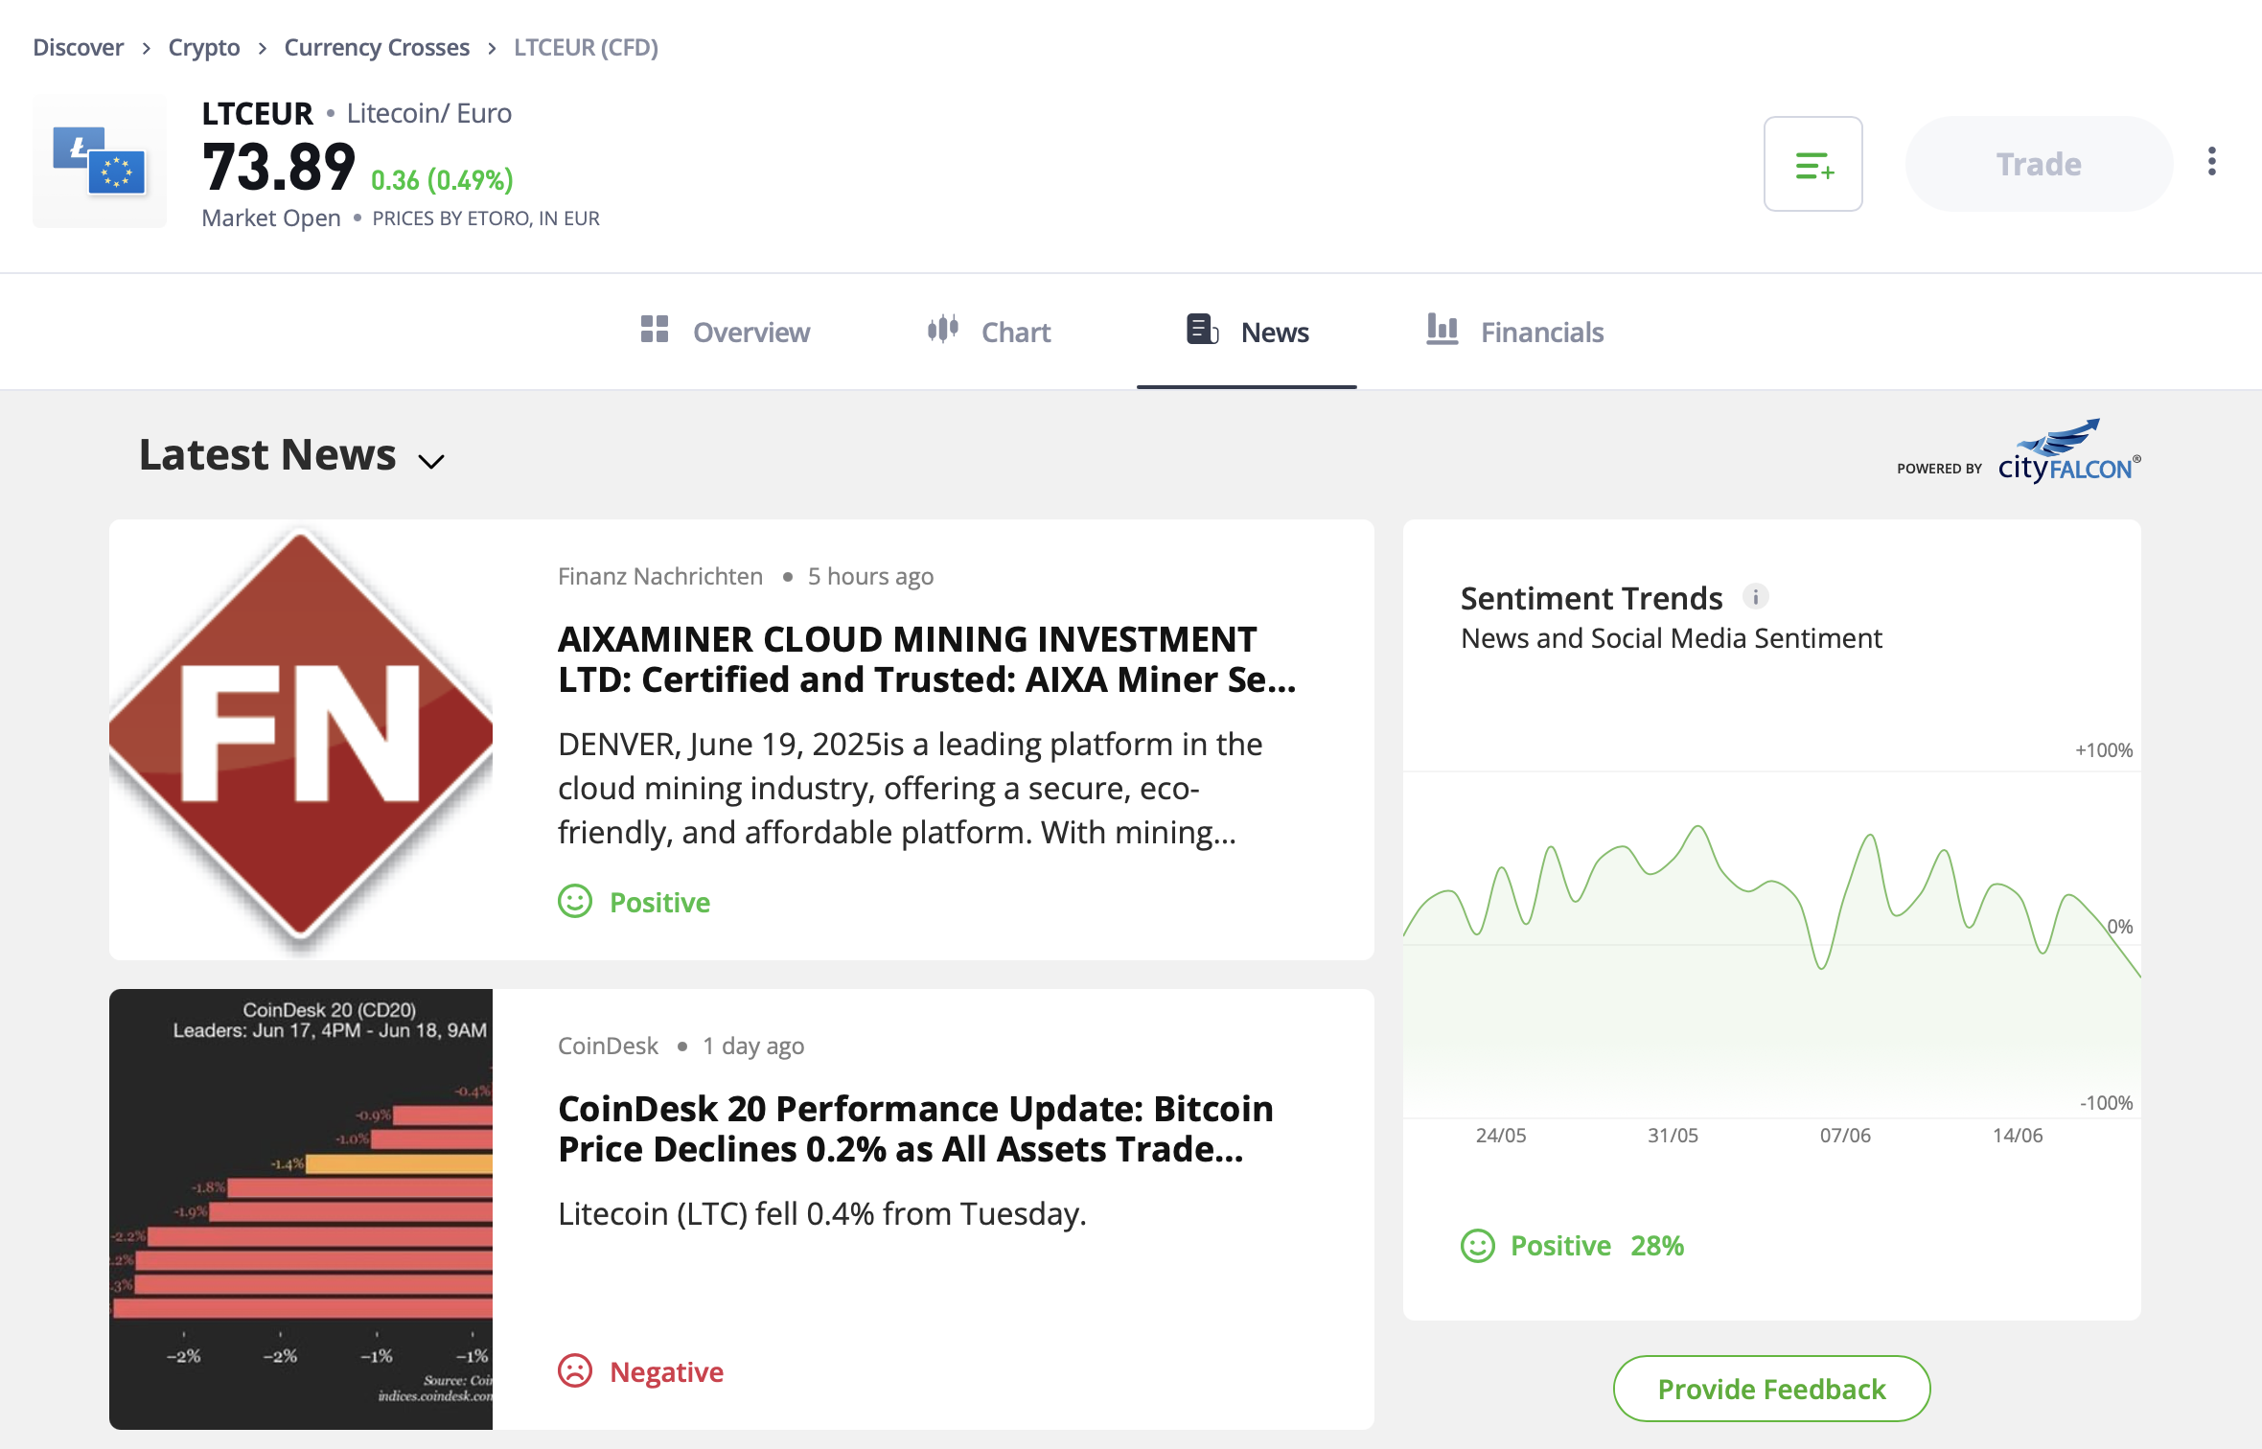Open the CoinDesk 20 Performance Update headline
2262x1449 pixels.
pos(915,1129)
